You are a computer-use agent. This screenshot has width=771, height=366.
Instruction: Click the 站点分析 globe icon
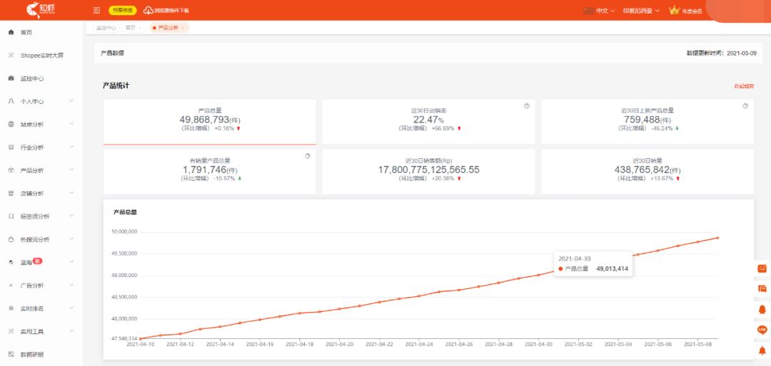(x=11, y=125)
